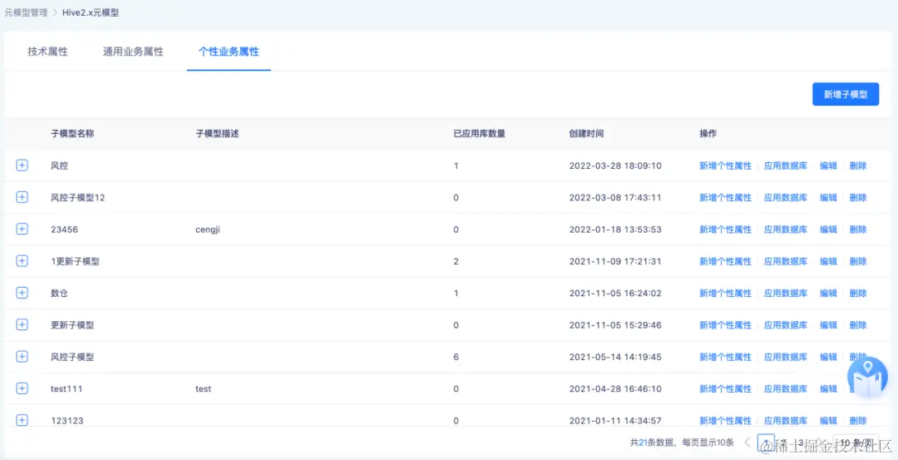Expand the 数仓 row
898x460 pixels.
click(22, 293)
